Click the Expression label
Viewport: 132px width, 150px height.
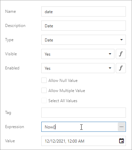pyautogui.click(x=15, y=127)
